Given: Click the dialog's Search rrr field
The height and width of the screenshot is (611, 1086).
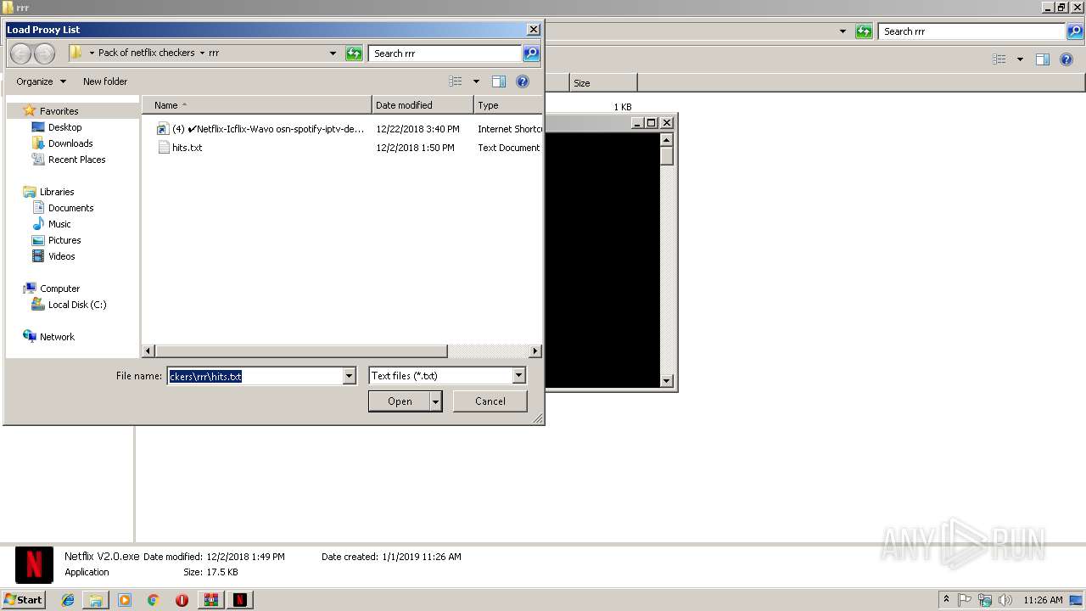Looking at the screenshot, I should coord(445,53).
